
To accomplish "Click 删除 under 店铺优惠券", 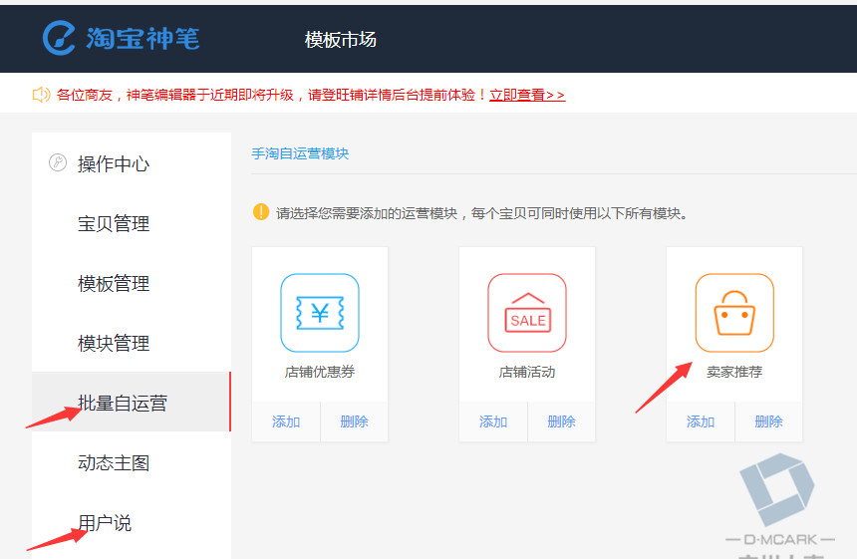I will tap(354, 421).
